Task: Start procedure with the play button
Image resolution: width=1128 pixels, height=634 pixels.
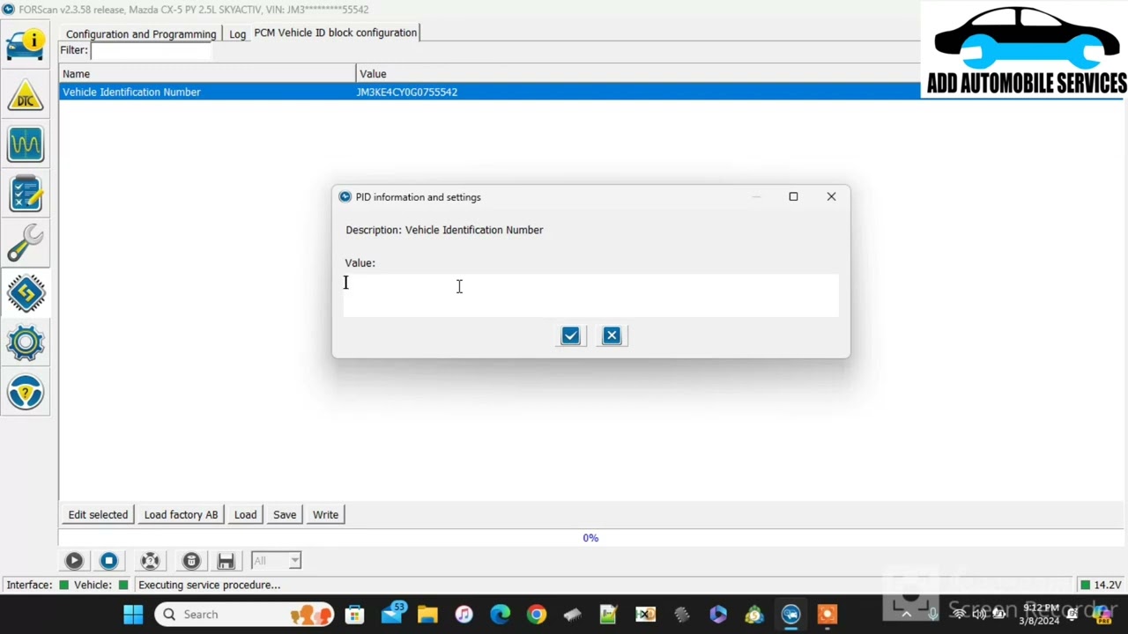Action: tap(74, 561)
